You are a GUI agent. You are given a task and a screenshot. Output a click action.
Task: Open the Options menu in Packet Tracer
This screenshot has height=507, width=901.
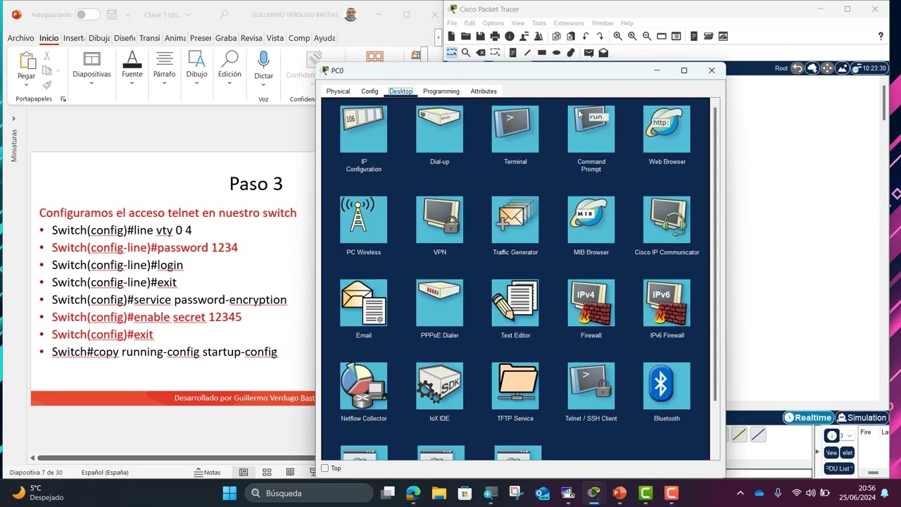[493, 23]
